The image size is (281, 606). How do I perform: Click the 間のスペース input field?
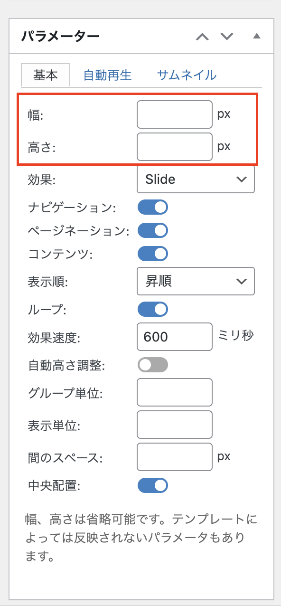coord(174,456)
